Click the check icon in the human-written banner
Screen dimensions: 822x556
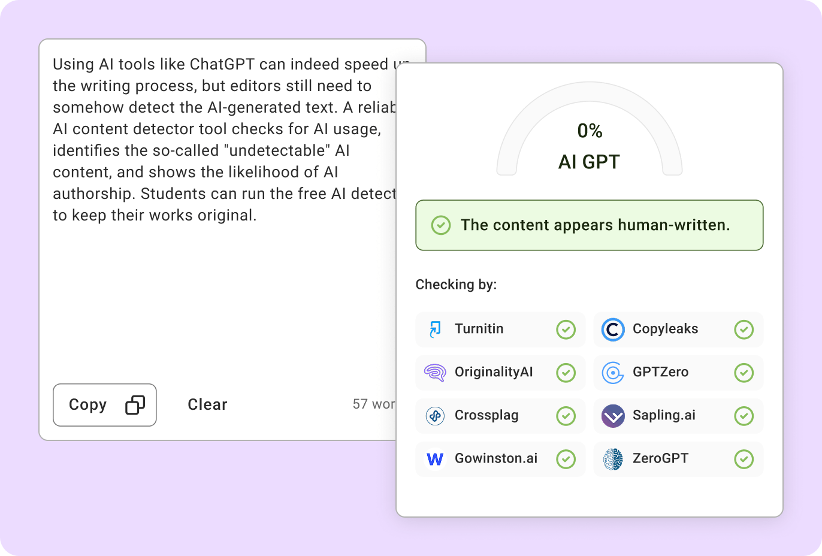pos(440,225)
